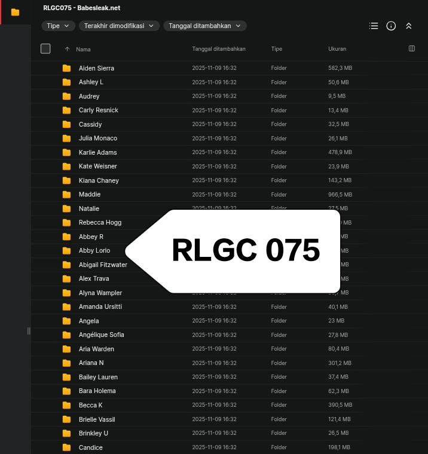Sort by the Nama column header
The width and height of the screenshot is (428, 454).
(x=83, y=49)
